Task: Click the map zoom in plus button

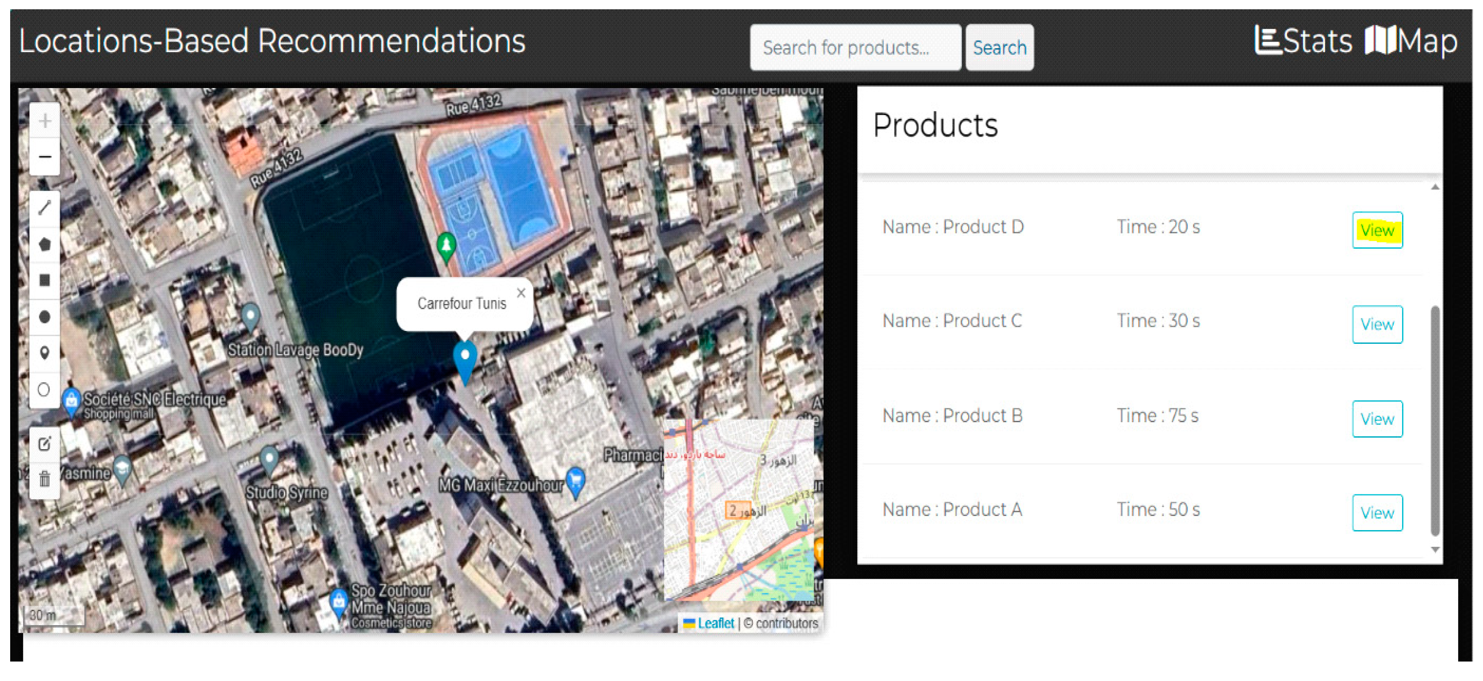Action: tap(45, 121)
